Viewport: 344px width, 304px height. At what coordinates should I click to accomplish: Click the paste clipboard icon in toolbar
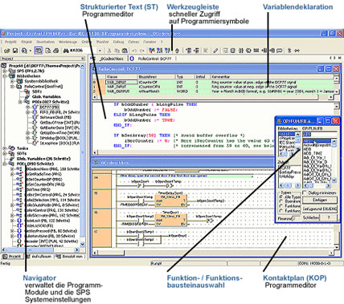tap(125, 51)
